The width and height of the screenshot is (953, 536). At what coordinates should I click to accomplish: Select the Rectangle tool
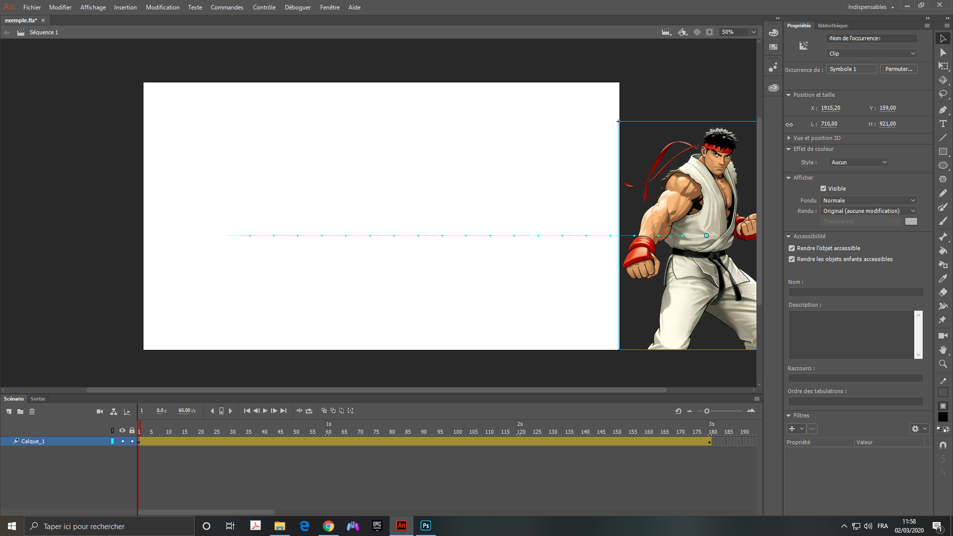click(943, 151)
